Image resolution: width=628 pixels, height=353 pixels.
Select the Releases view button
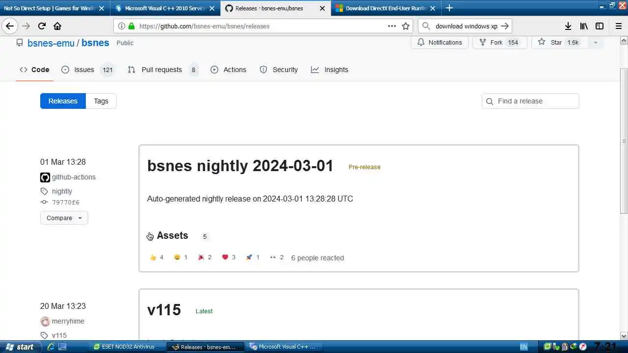(63, 101)
